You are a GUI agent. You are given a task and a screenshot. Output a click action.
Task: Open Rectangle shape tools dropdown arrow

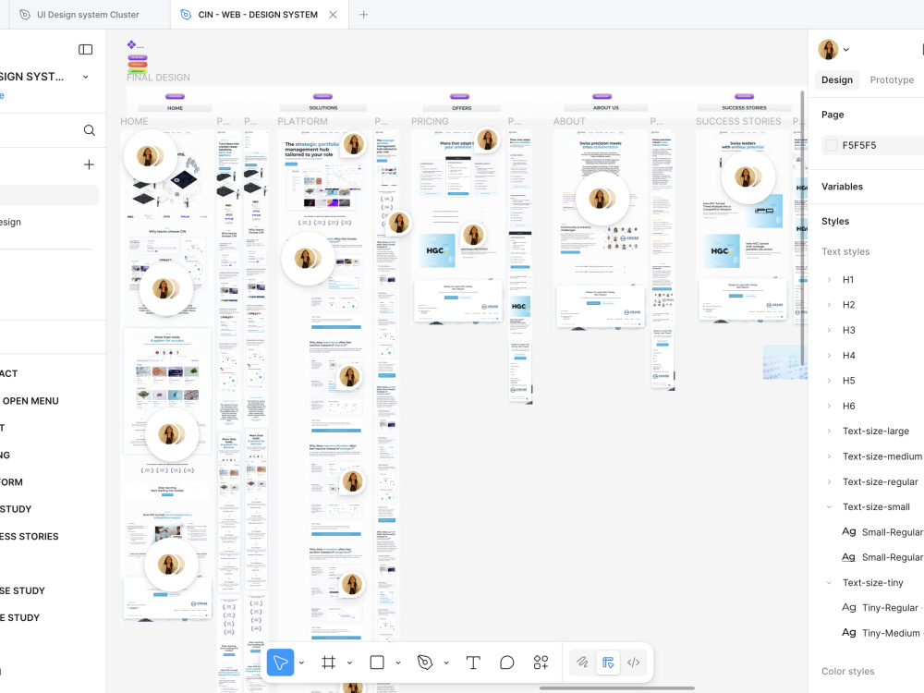(x=397, y=663)
